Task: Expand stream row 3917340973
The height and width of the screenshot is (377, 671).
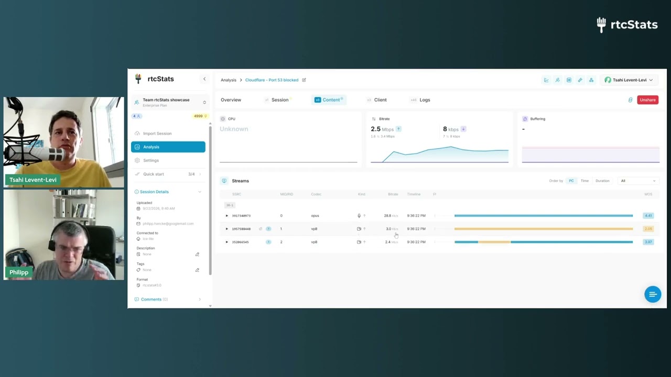Action: [x=227, y=216]
